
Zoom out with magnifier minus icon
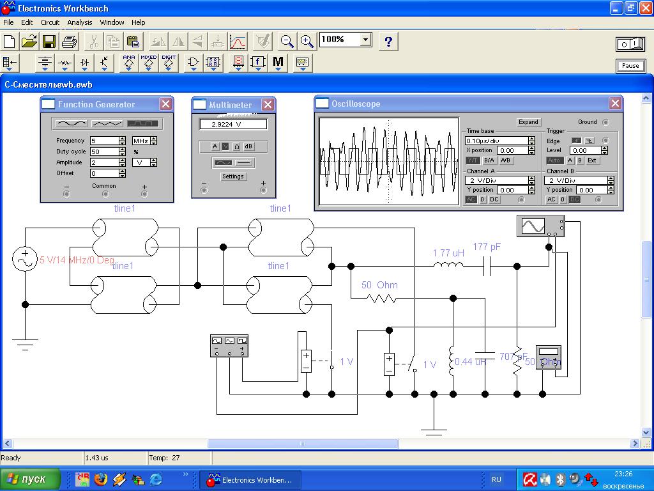pyautogui.click(x=287, y=42)
